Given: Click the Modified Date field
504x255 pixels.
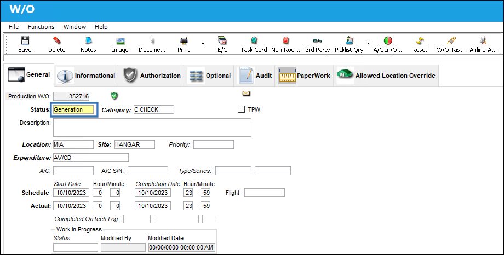Looking at the screenshot, I should tap(182, 247).
